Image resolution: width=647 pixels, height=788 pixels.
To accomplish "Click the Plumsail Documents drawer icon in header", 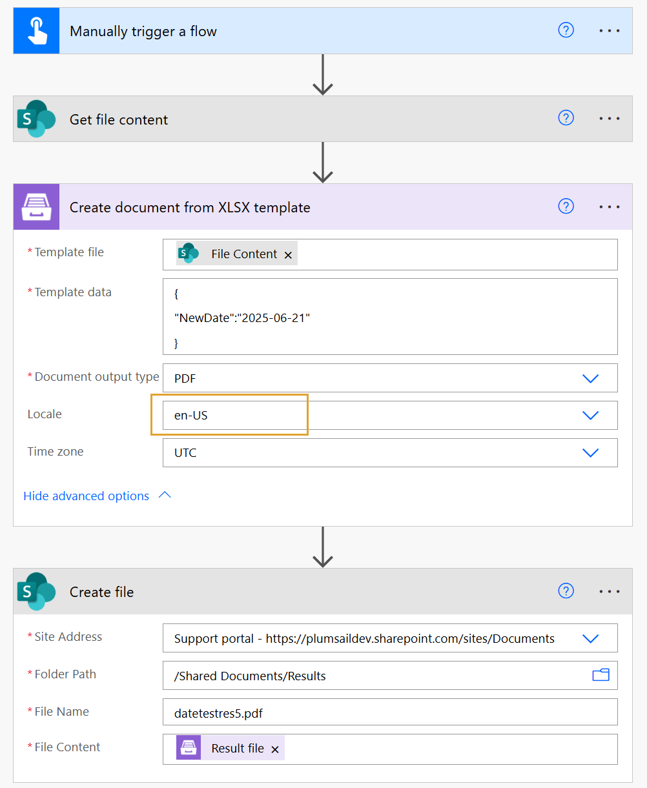I will coord(36,207).
